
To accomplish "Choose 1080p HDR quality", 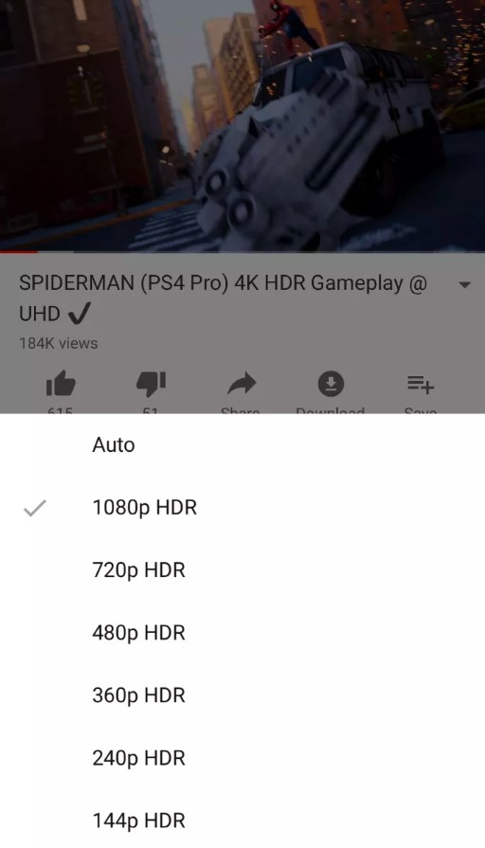I will click(x=242, y=508).
